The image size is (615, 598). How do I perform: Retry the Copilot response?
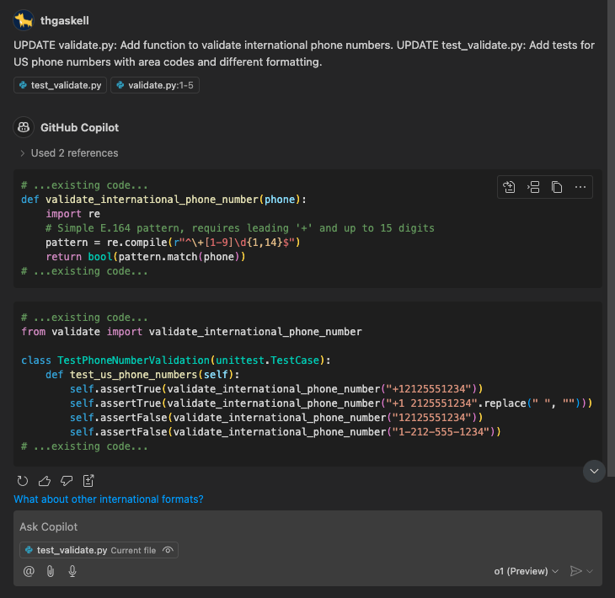(23, 480)
